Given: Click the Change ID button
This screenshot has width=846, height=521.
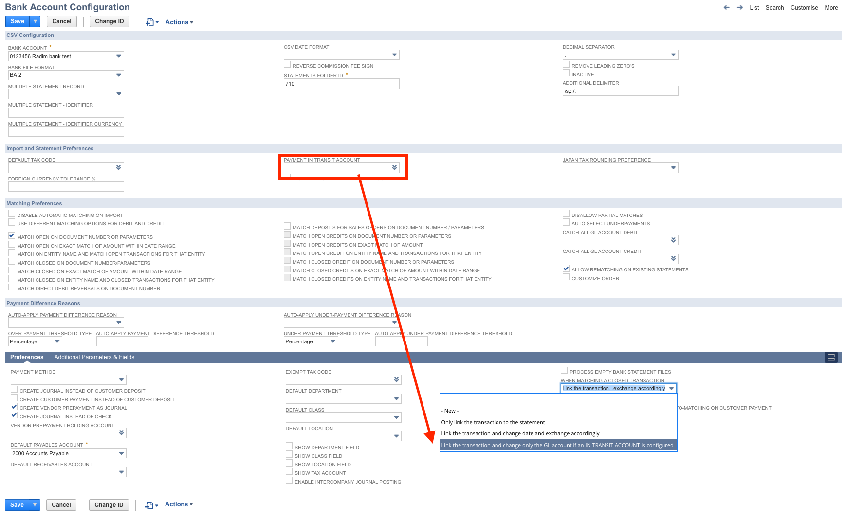Looking at the screenshot, I should click(109, 21).
